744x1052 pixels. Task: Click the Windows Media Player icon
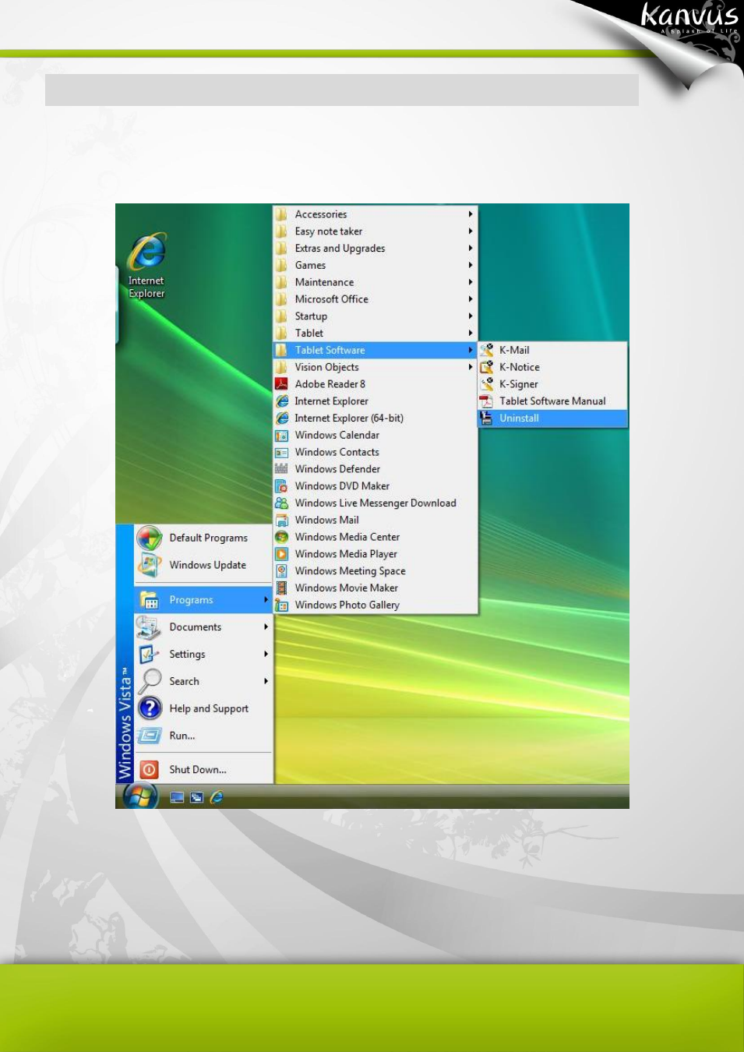(x=281, y=554)
